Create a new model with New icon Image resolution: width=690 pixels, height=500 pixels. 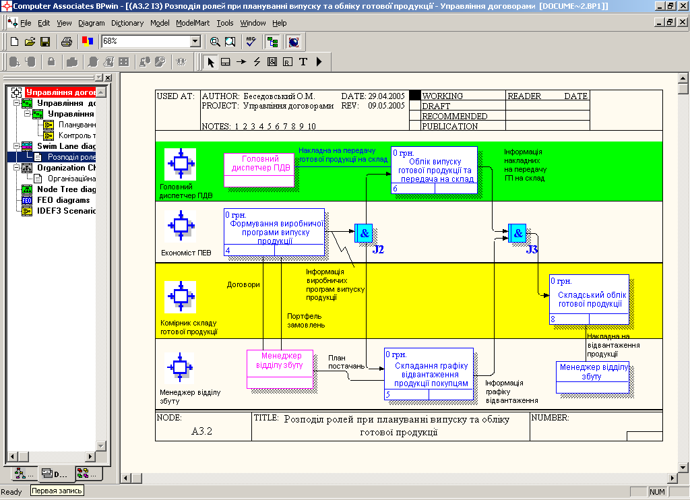pos(15,42)
